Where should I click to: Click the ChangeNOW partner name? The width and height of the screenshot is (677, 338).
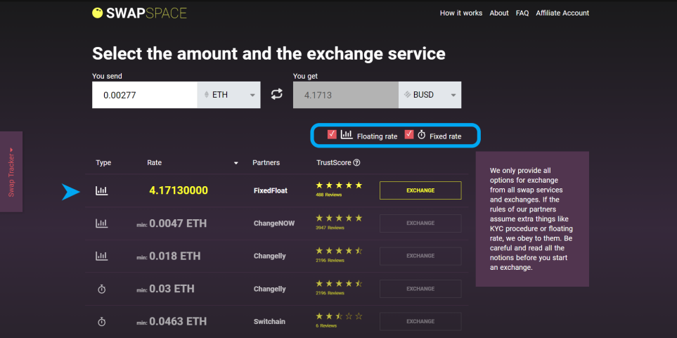(274, 223)
